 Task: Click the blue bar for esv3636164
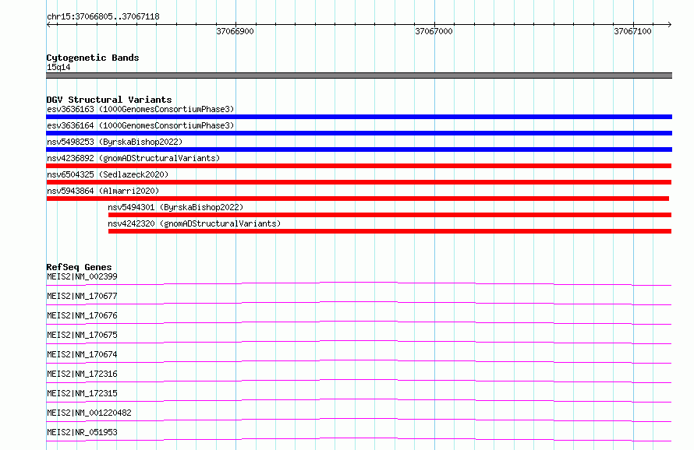click(x=359, y=133)
